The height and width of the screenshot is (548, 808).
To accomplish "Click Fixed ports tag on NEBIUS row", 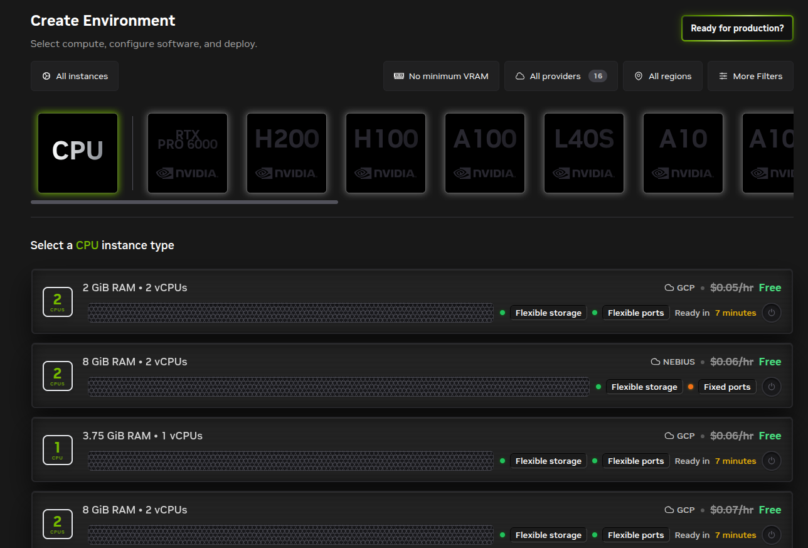I will click(727, 387).
